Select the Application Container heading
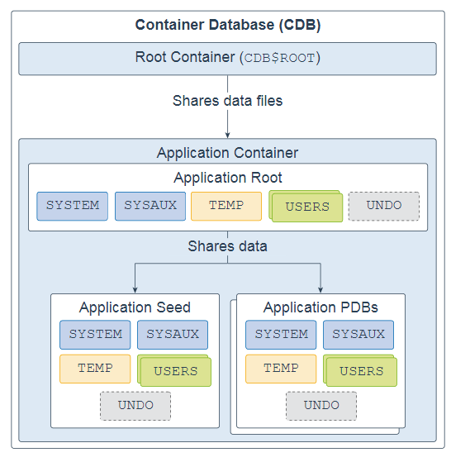Screen dimensions: 451x462 point(227,153)
